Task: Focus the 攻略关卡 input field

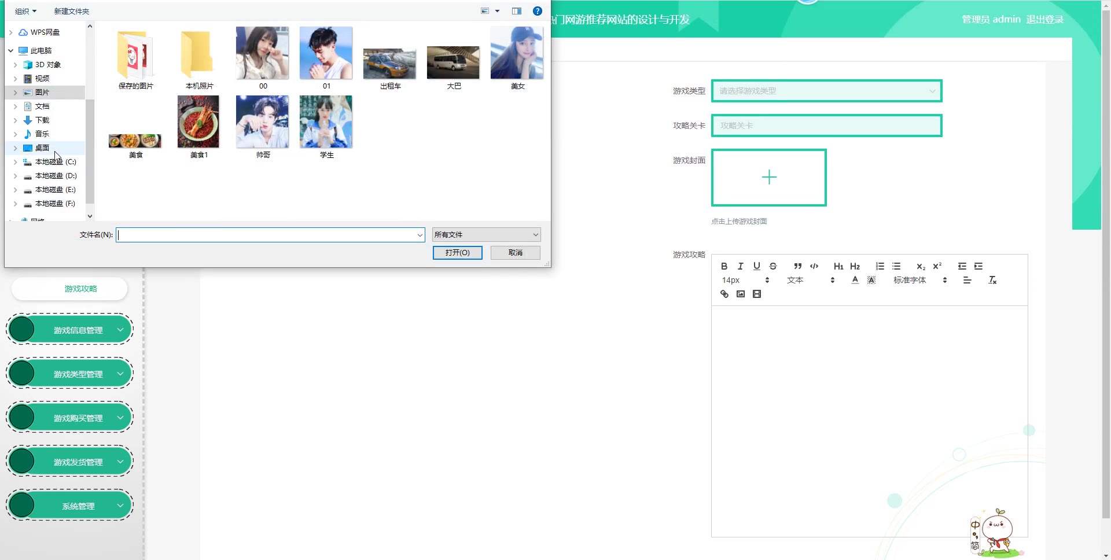Action: [x=826, y=126]
